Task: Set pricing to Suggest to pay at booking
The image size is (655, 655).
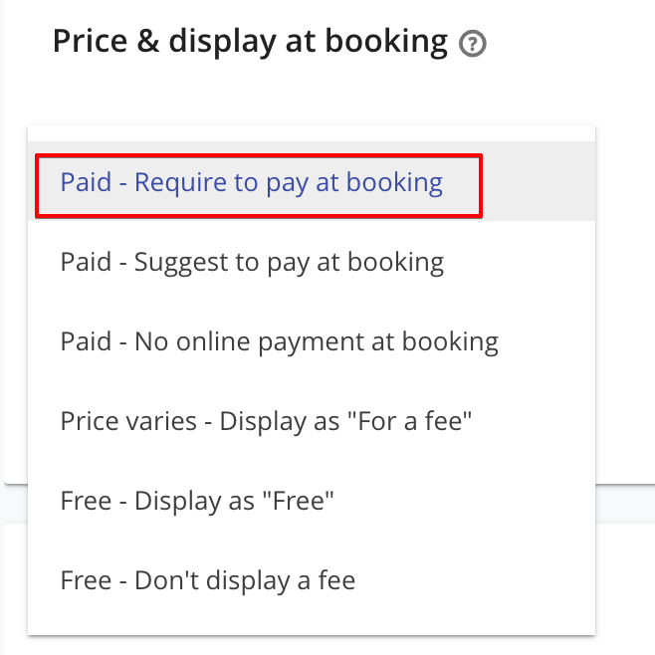Action: pos(312,261)
